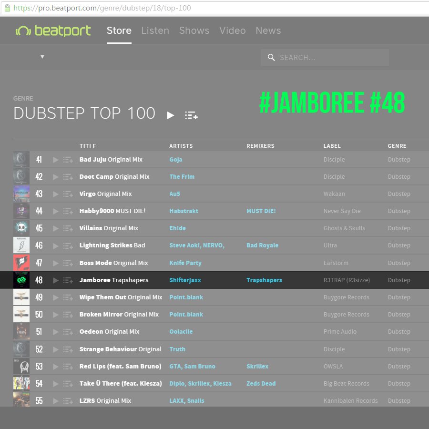Add Wipe Them Out to queue
Image resolution: width=429 pixels, height=429 pixels.
click(x=68, y=297)
